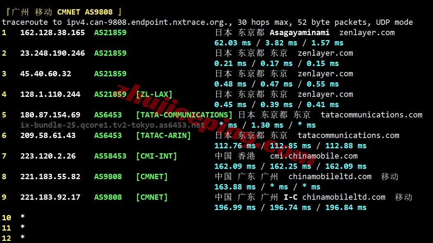Select the IP address 45.40.60.32
The width and height of the screenshot is (433, 243).
(x=46, y=74)
